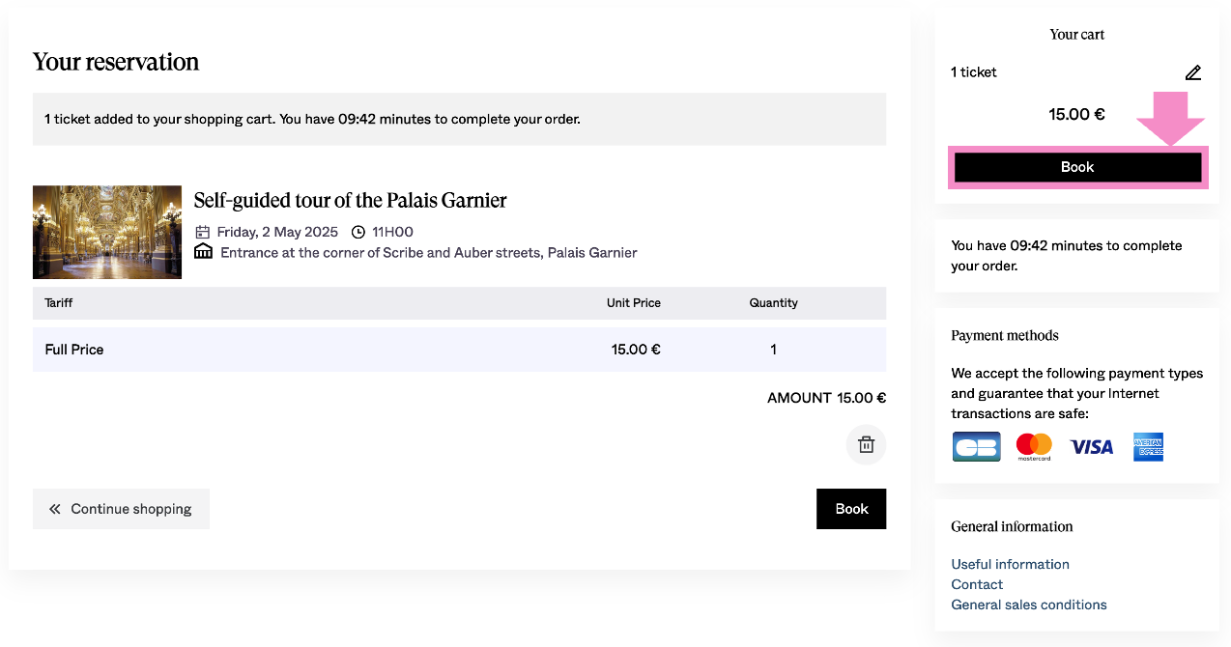Click the quantity value in the tariff row
The image size is (1231, 647).
pos(773,350)
